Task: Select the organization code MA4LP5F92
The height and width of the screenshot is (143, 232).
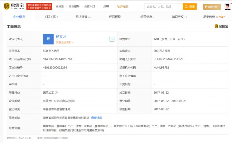Action: 161,68
